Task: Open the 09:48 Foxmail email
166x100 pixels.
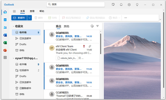Action: [x=72, y=94]
